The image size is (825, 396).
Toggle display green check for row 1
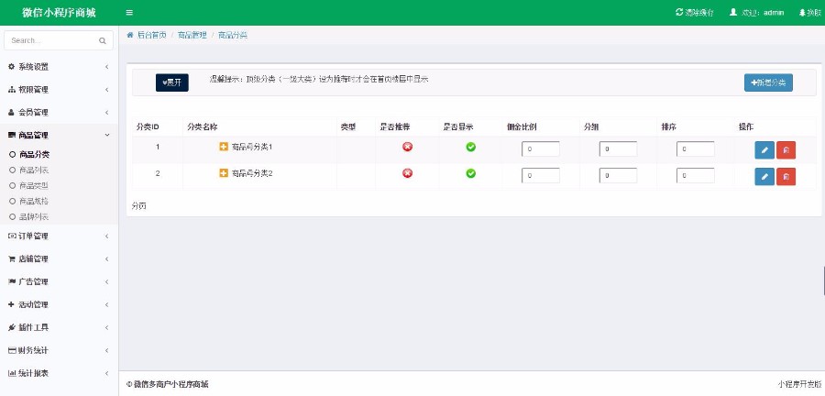(471, 147)
